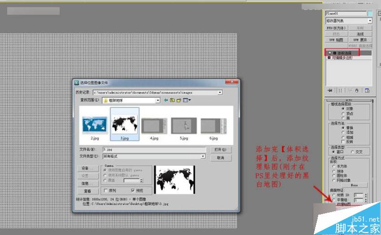
Task: Open the 历史记录 path dropdown
Action: 220,92
